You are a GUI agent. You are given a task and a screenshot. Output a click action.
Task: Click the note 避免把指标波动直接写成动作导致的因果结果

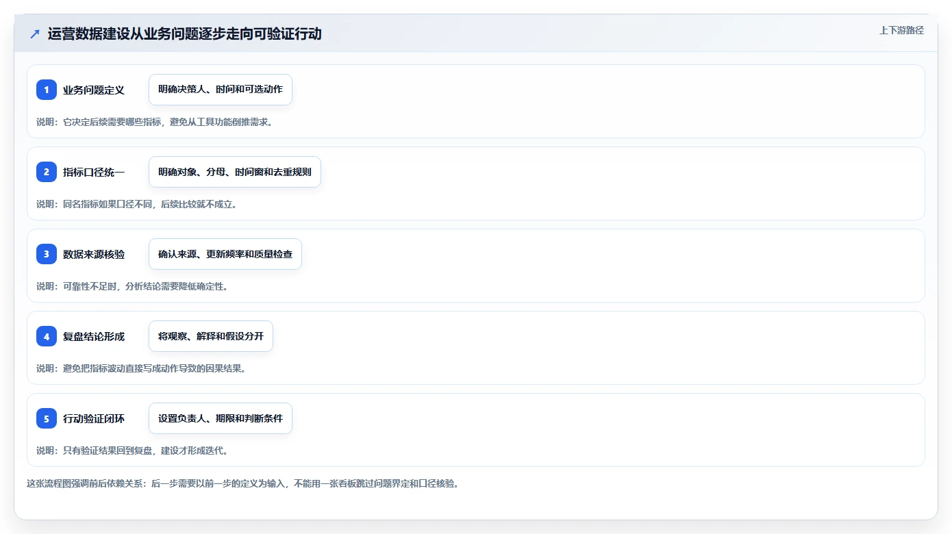[x=154, y=368]
